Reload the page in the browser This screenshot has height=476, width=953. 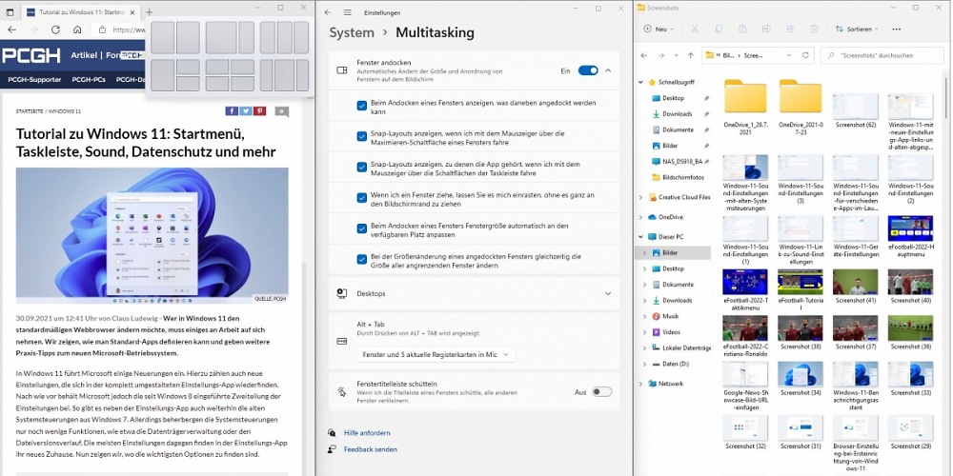(55, 30)
